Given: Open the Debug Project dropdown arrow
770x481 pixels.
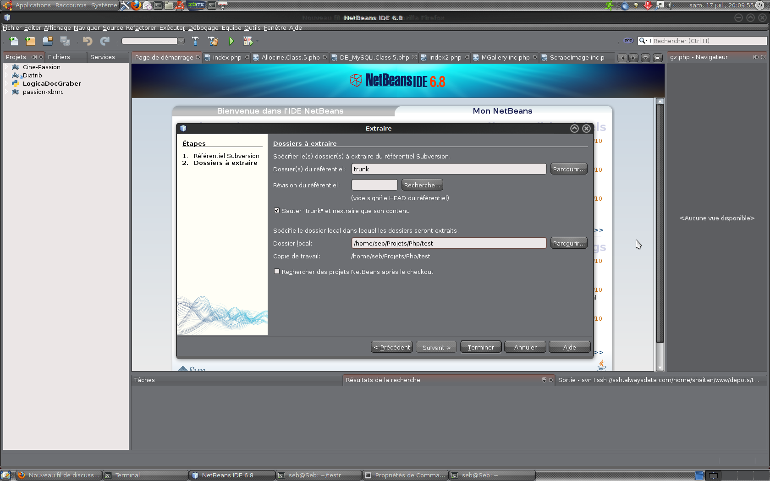Looking at the screenshot, I should [x=257, y=41].
